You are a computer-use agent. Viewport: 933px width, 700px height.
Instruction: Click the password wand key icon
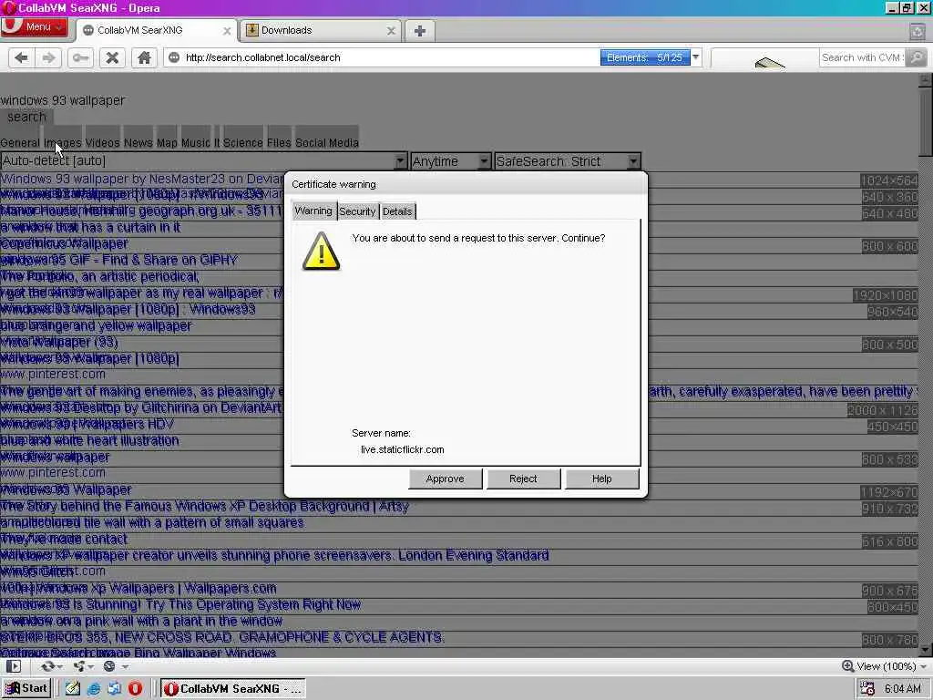tap(80, 57)
